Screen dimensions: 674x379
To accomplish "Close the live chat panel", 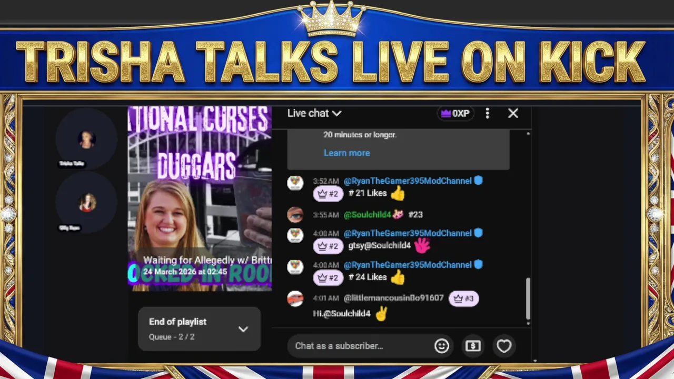I will coord(513,113).
